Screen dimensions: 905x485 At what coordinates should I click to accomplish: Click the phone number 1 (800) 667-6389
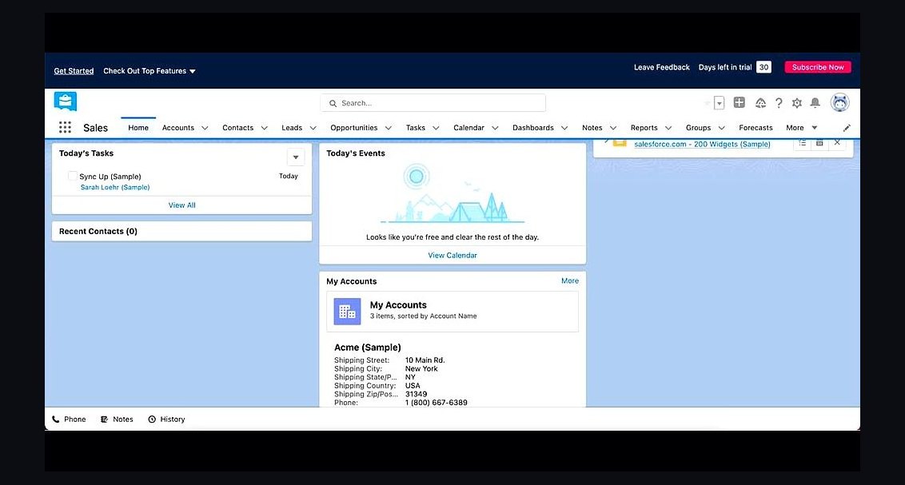pos(436,403)
